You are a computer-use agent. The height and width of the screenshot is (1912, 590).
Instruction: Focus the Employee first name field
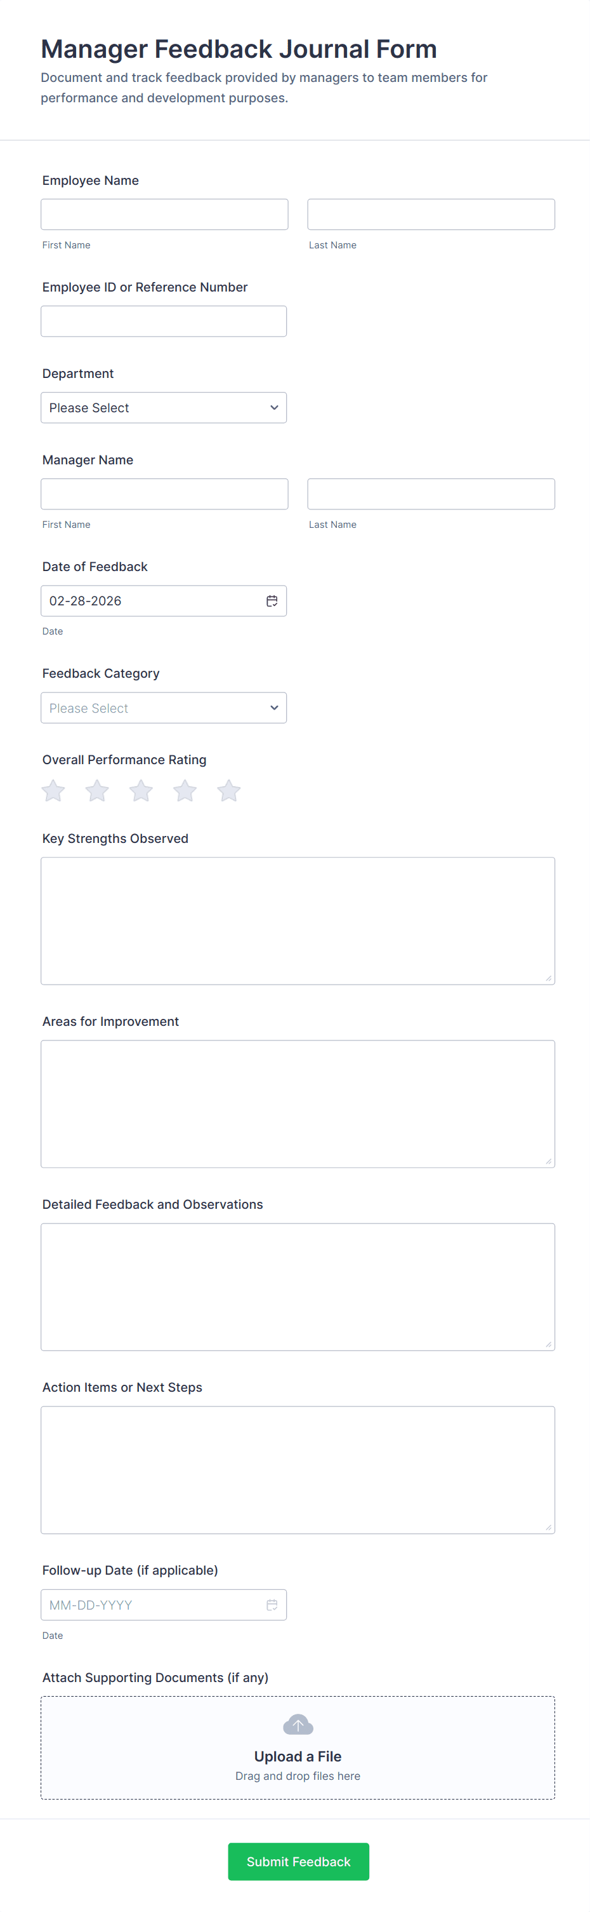tap(164, 215)
